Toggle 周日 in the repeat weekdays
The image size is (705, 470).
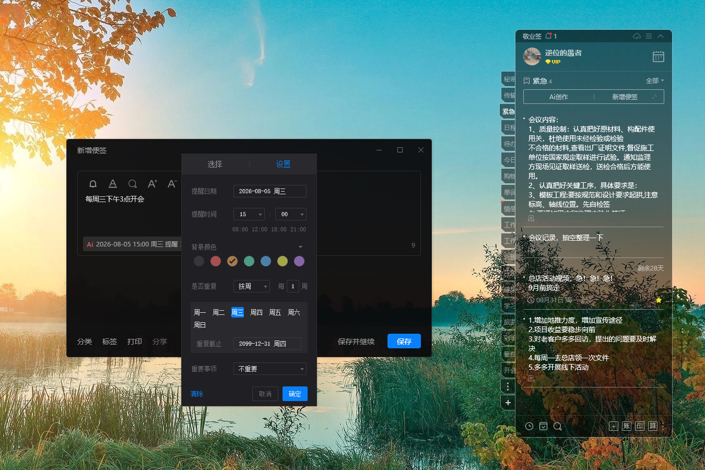tap(200, 325)
